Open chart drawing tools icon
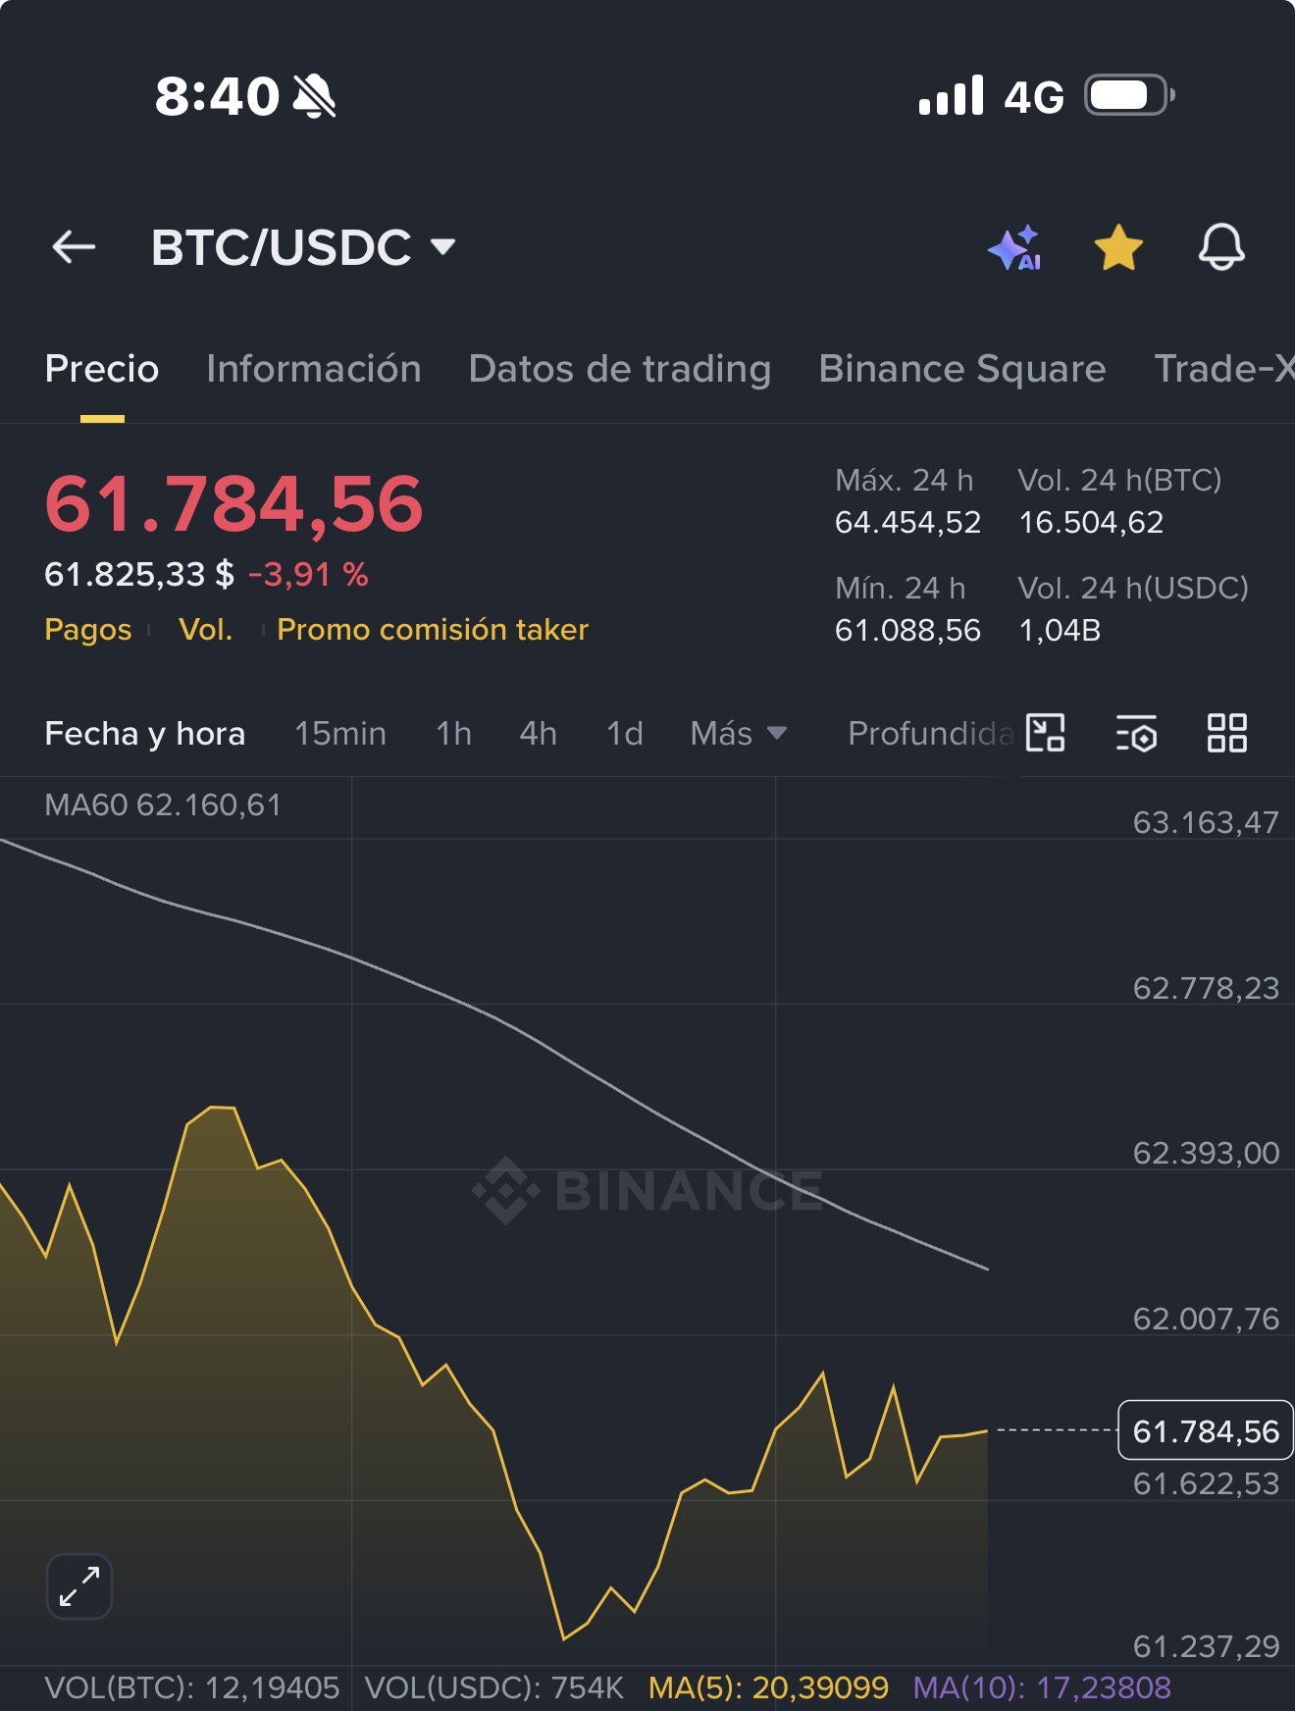 coord(1046,733)
